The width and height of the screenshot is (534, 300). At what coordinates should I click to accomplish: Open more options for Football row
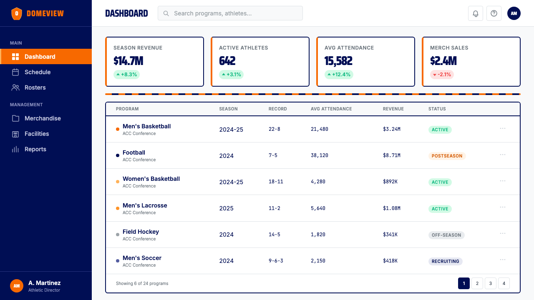[503, 155]
